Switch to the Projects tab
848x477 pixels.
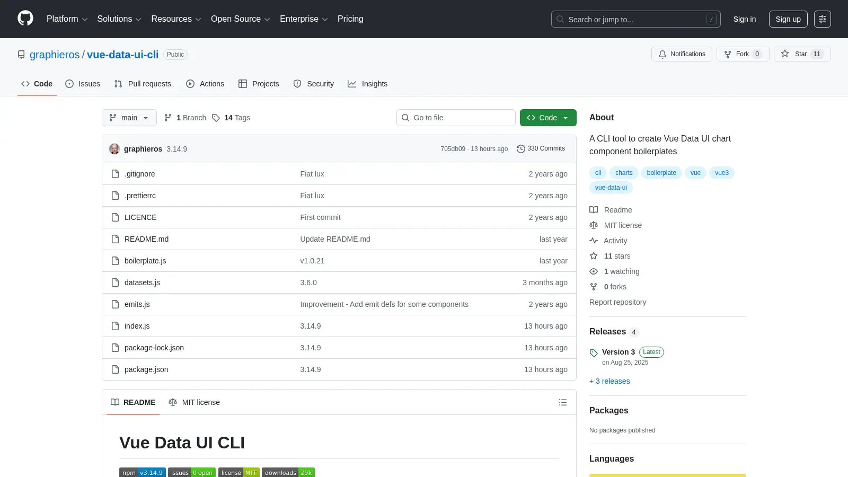(x=259, y=84)
